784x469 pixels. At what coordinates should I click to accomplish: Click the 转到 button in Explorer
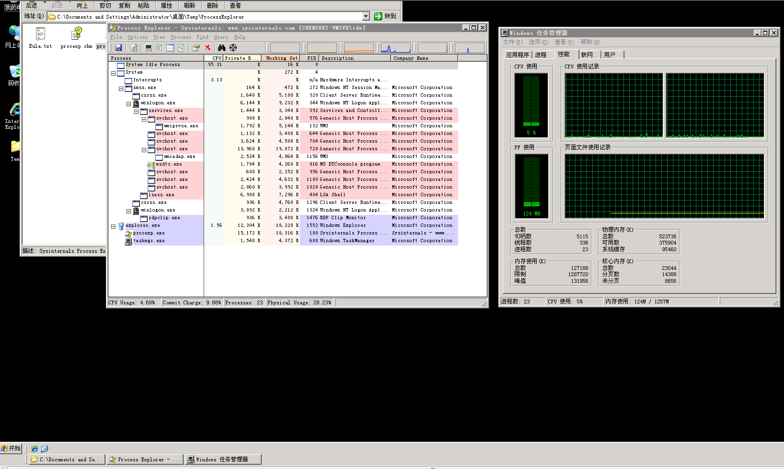(385, 16)
